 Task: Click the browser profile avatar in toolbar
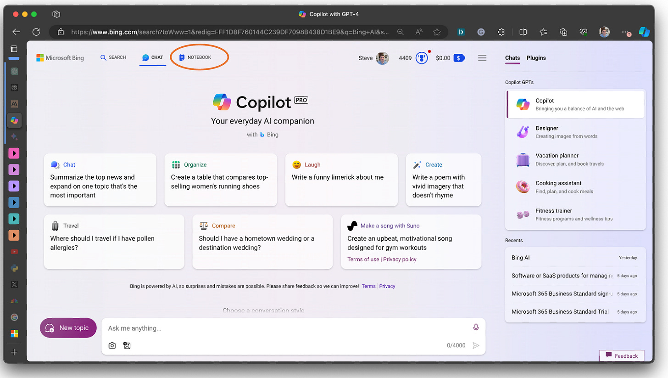point(605,32)
